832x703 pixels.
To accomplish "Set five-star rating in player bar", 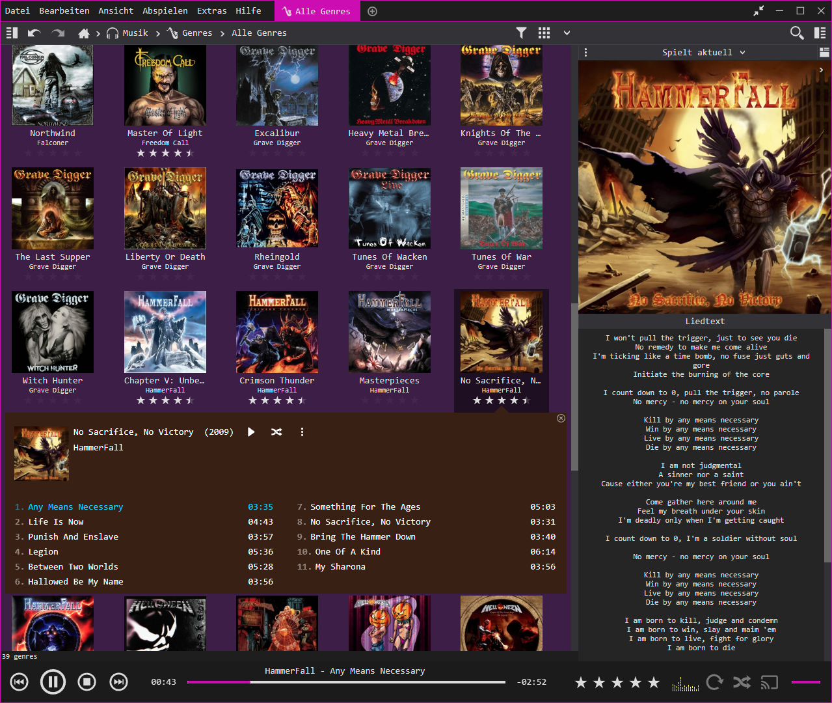I will [654, 682].
